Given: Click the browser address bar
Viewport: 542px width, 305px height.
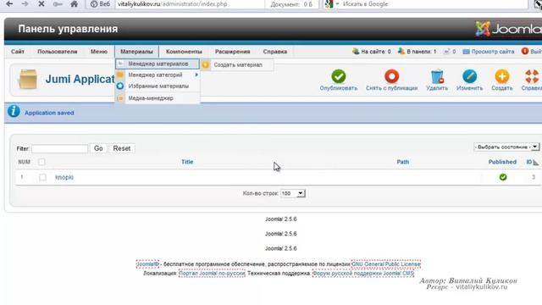Looking at the screenshot, I should (190, 4).
